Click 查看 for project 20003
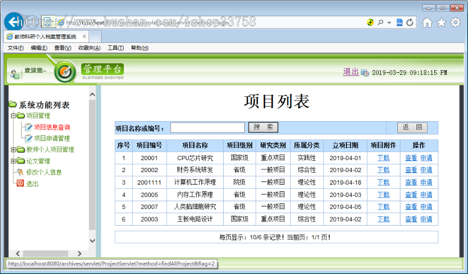Screen dimensions: 468x274 (x=411, y=219)
